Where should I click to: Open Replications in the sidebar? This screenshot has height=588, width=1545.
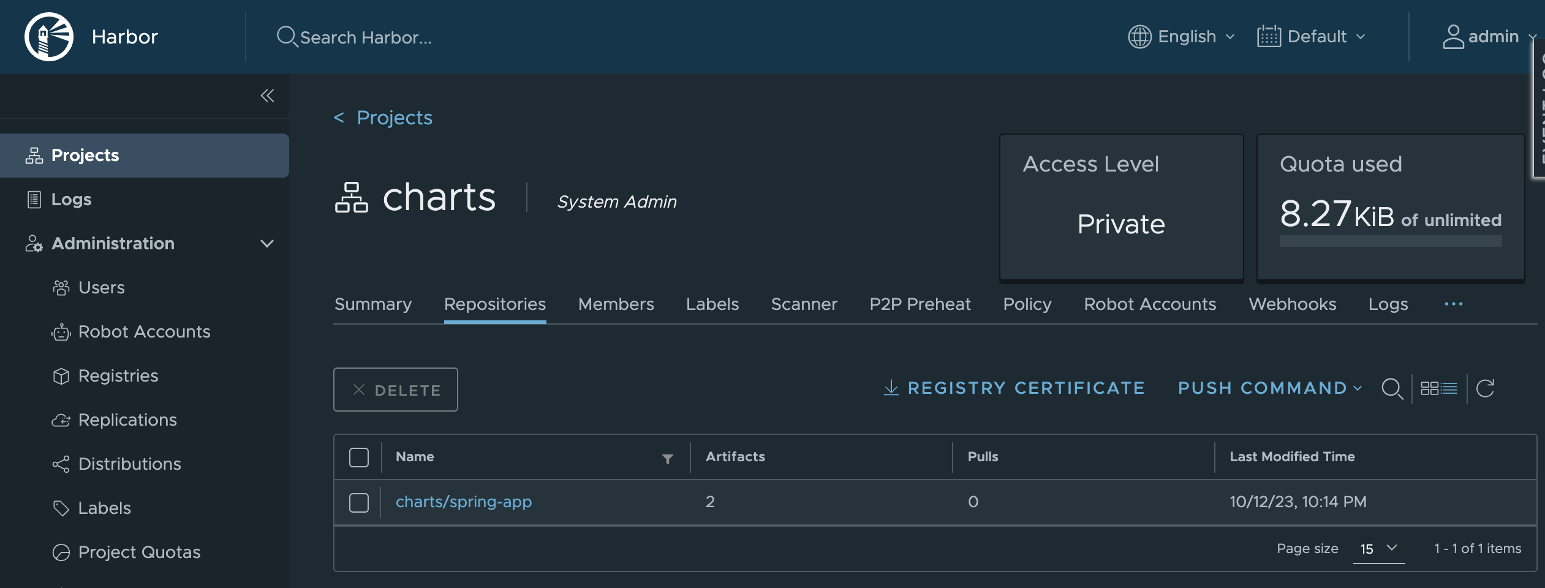point(127,420)
